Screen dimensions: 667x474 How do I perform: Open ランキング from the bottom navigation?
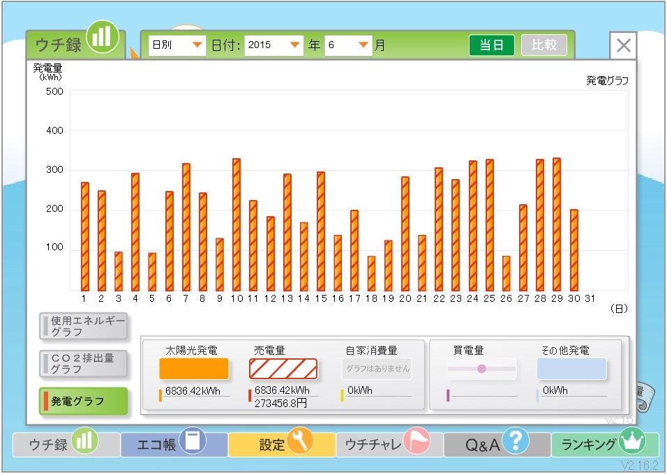(604, 445)
